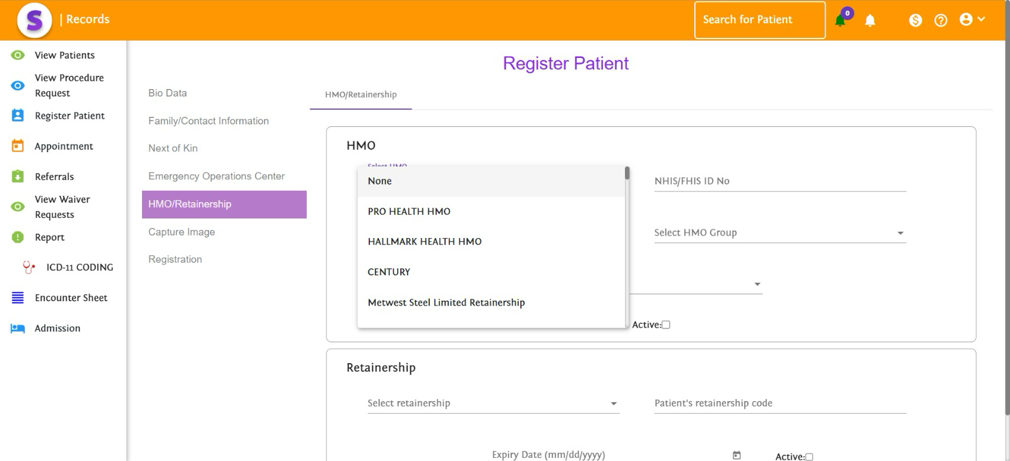The image size is (1010, 461).
Task: Open View Waiver Requests
Action: point(62,207)
